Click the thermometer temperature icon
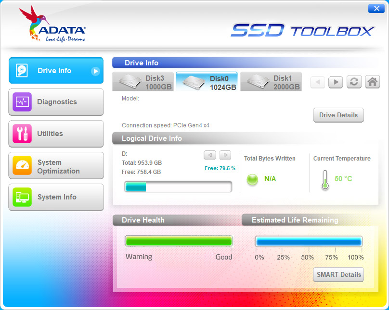Viewport: 389px width, 310px height. pos(325,180)
